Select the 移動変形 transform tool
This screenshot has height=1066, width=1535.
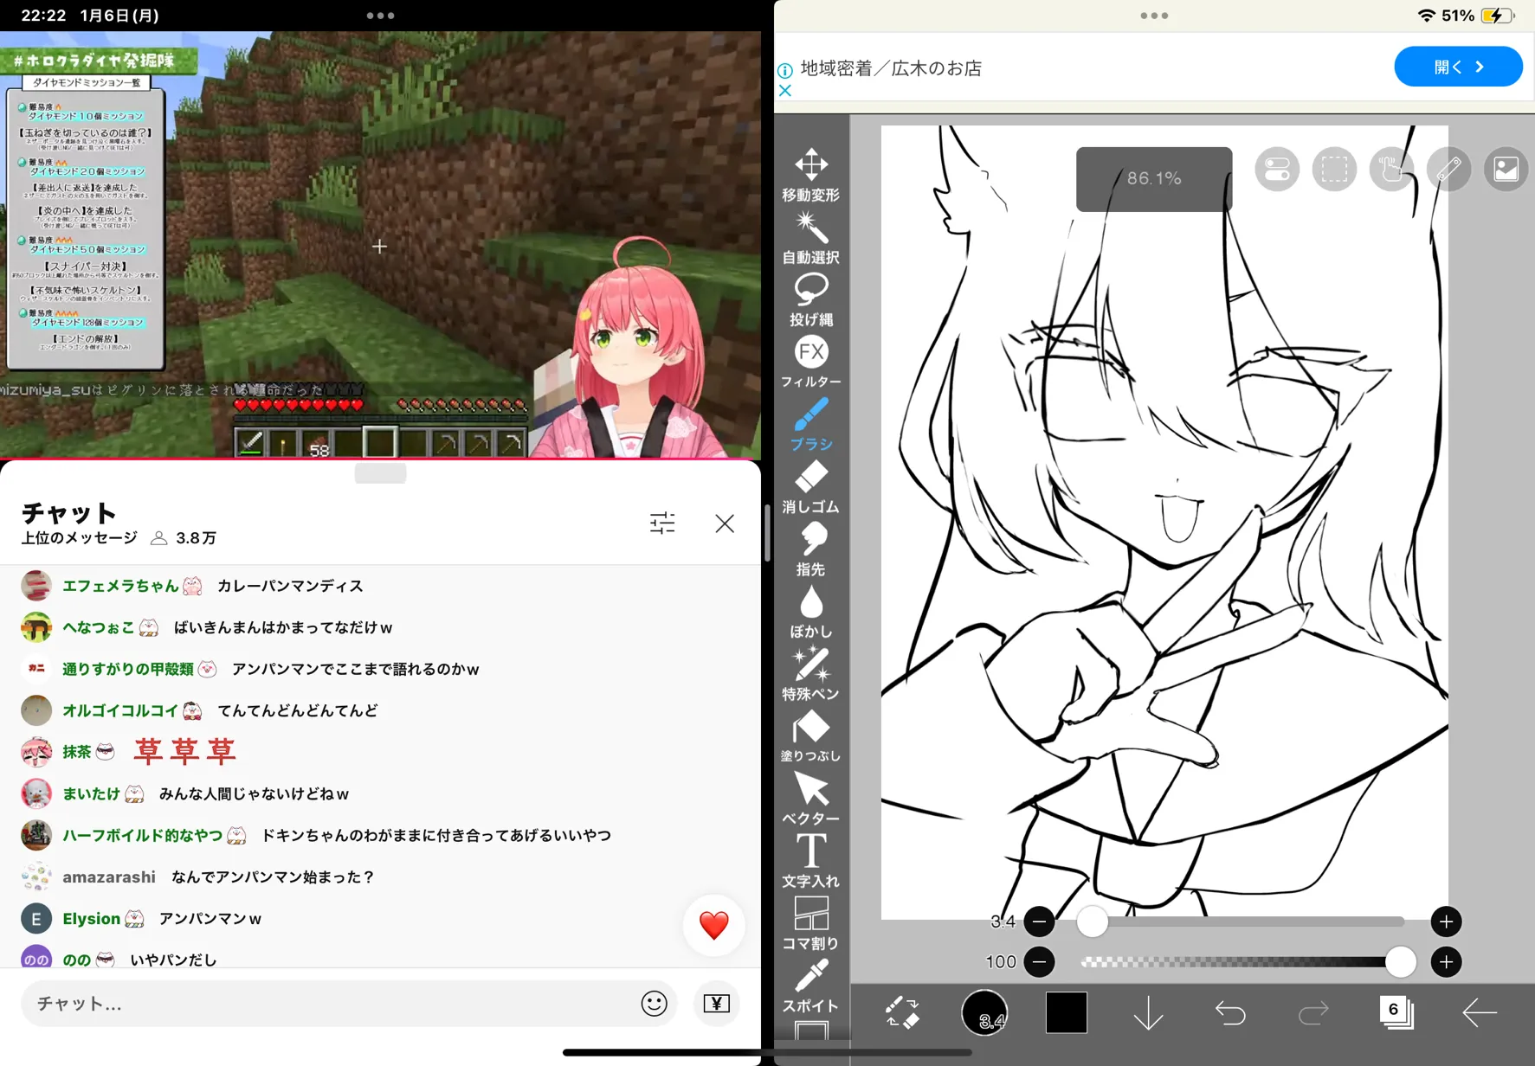point(810,175)
